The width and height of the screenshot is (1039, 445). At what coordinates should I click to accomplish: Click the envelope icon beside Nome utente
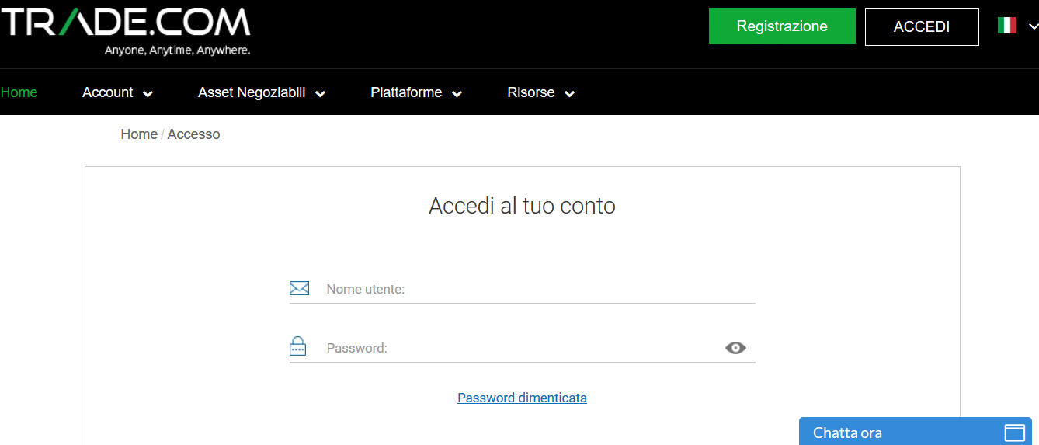[299, 288]
